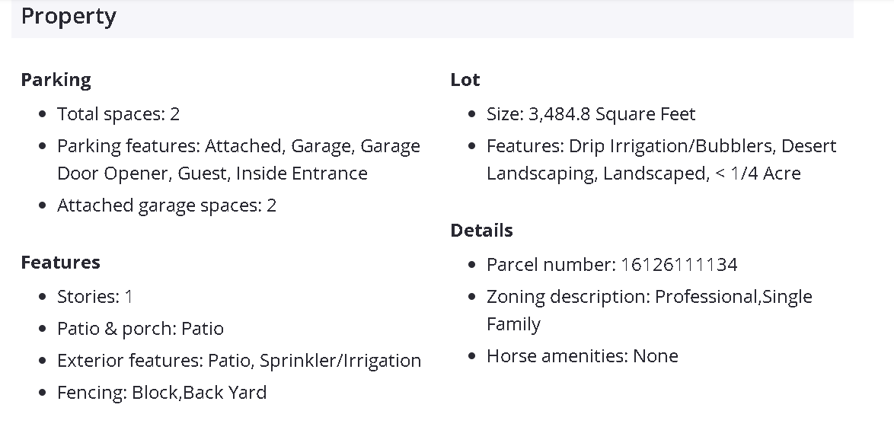
Task: Click the Horse amenities: None item
Action: click(582, 356)
